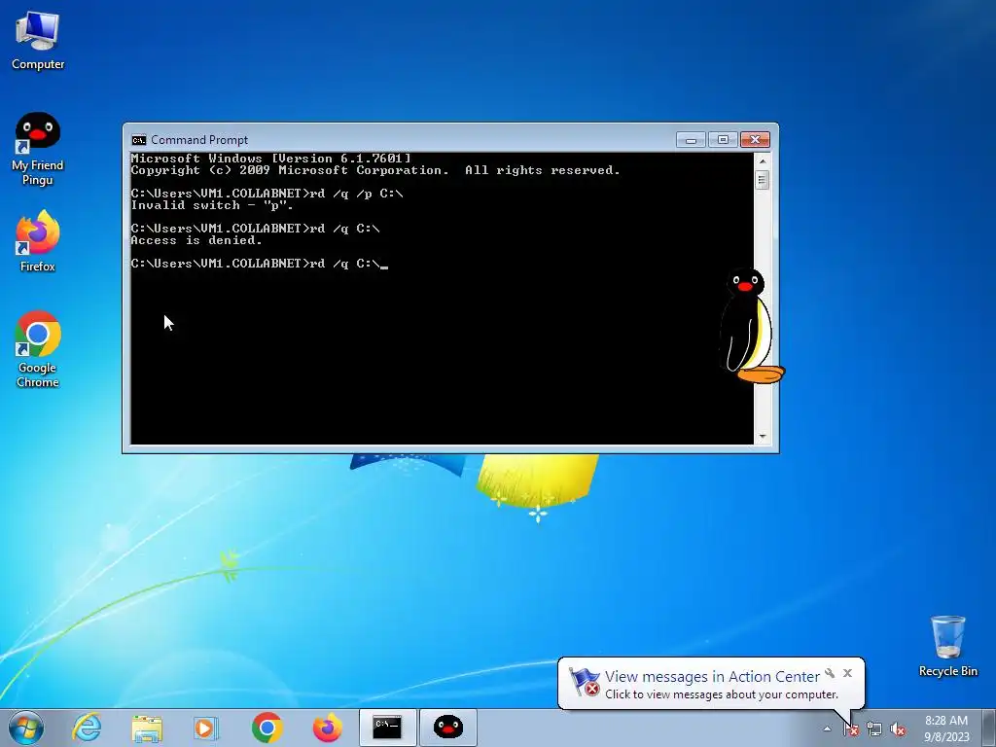The width and height of the screenshot is (996, 747).
Task: Click the 'Access is denied.' output line
Action: (x=196, y=240)
